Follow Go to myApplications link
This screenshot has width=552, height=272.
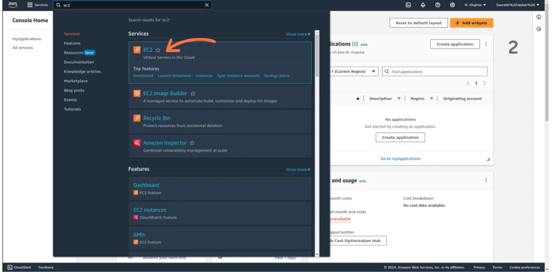(400, 159)
